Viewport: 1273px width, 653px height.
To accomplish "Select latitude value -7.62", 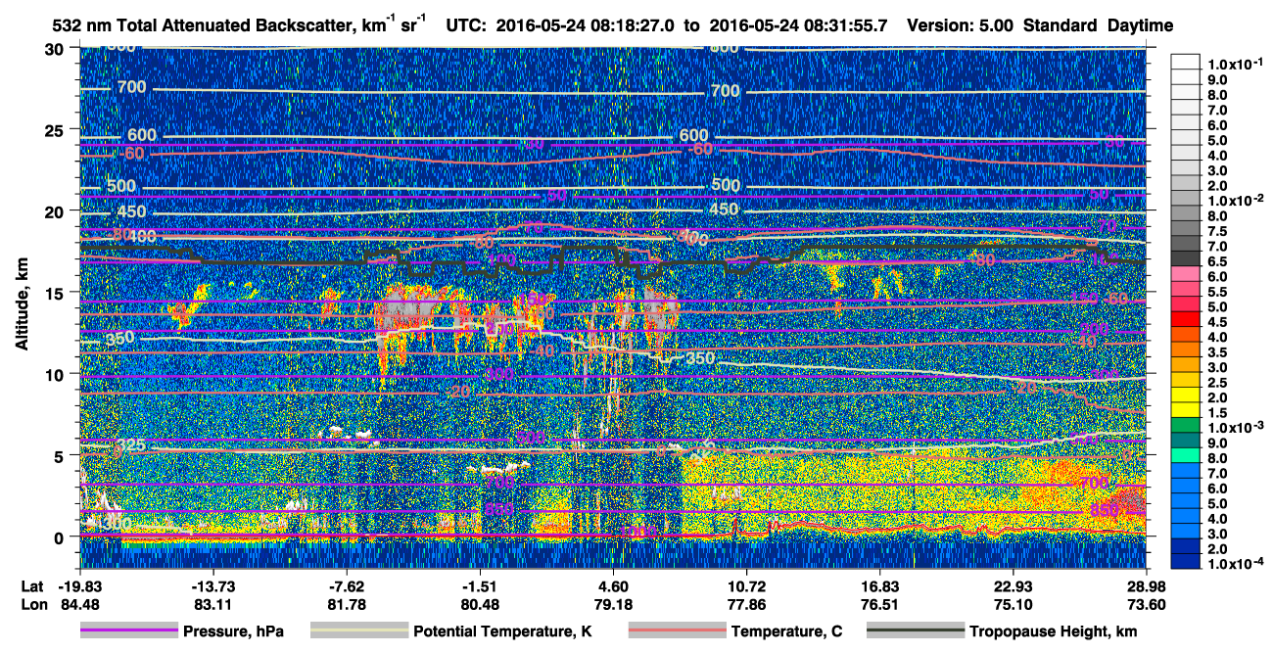I will click(x=348, y=585).
